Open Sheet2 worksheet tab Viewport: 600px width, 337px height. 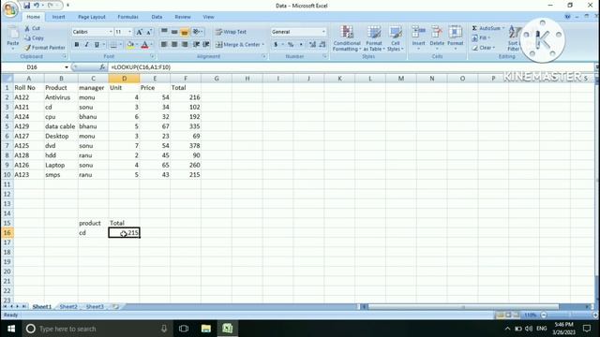(68, 306)
